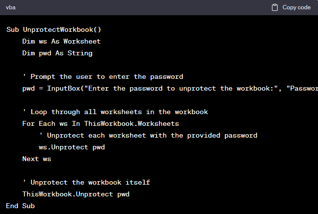Viewport: 318px width, 214px height.
Task: Click the clipboard copy icon
Action: pos(275,7)
